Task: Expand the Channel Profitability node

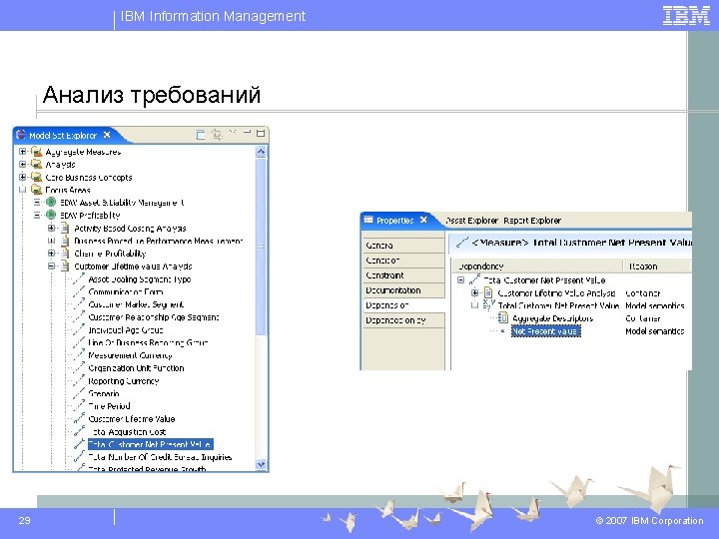Action: pos(51,253)
